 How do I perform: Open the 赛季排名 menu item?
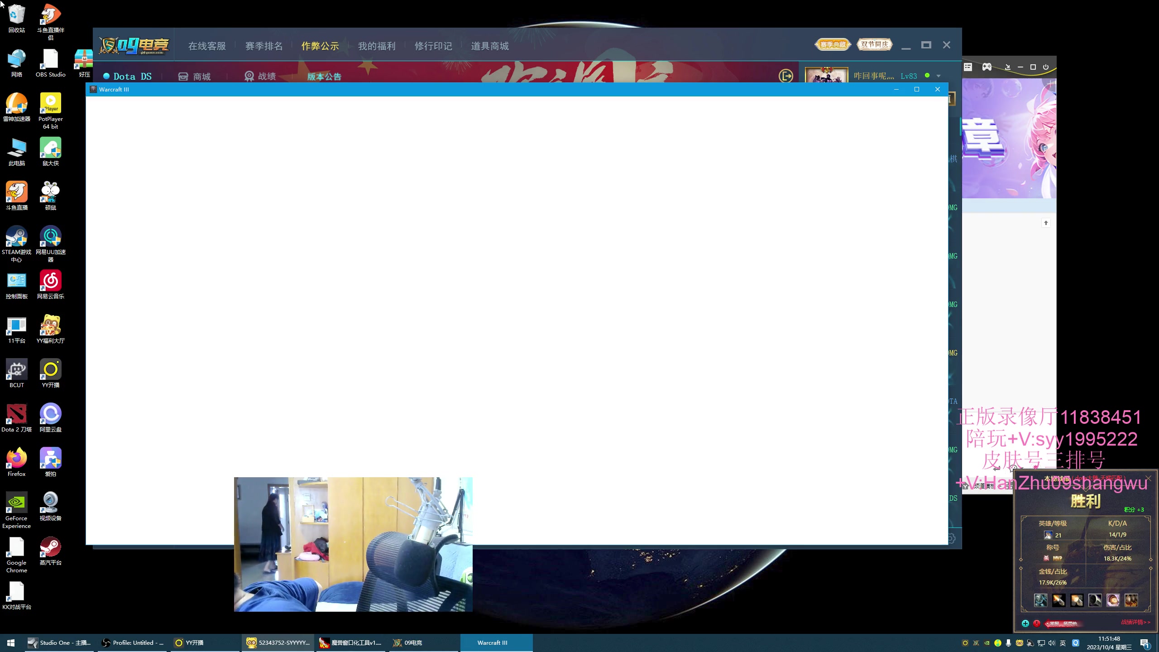tap(263, 46)
